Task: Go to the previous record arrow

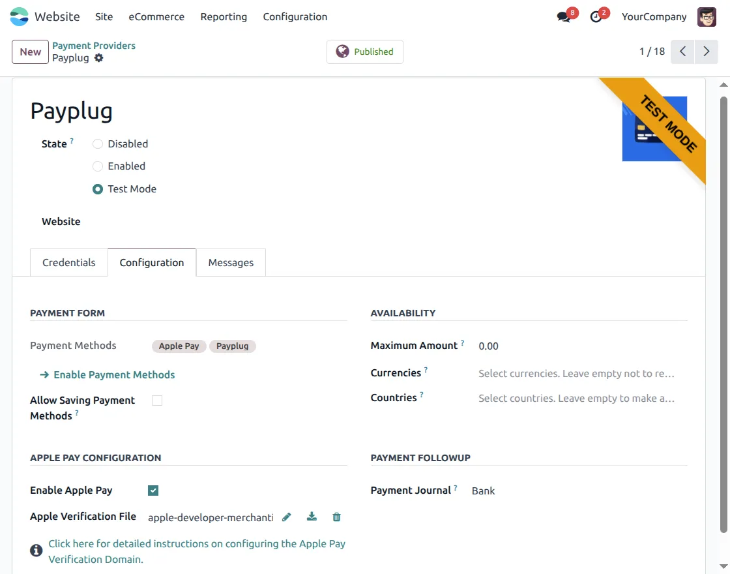Action: [x=682, y=52]
